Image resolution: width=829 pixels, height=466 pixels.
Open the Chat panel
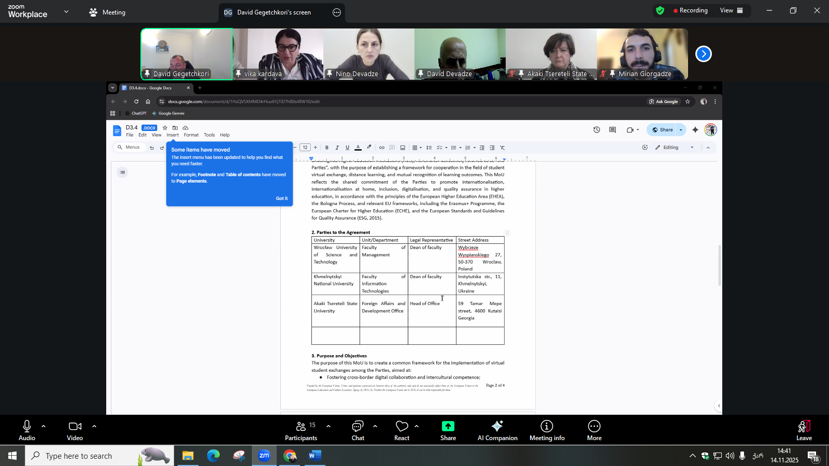(x=358, y=430)
